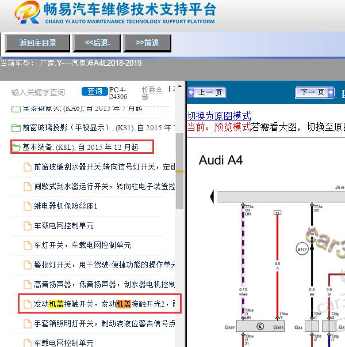
Task: Open first 车载电网控制单元 entry below 继电器机保险丝座1
Action: click(64, 225)
